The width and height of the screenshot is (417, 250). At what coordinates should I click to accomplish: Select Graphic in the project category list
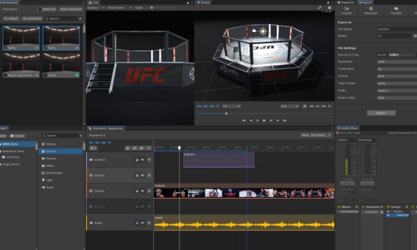coord(60,151)
